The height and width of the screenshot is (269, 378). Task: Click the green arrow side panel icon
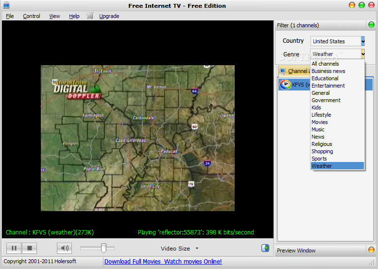265,248
